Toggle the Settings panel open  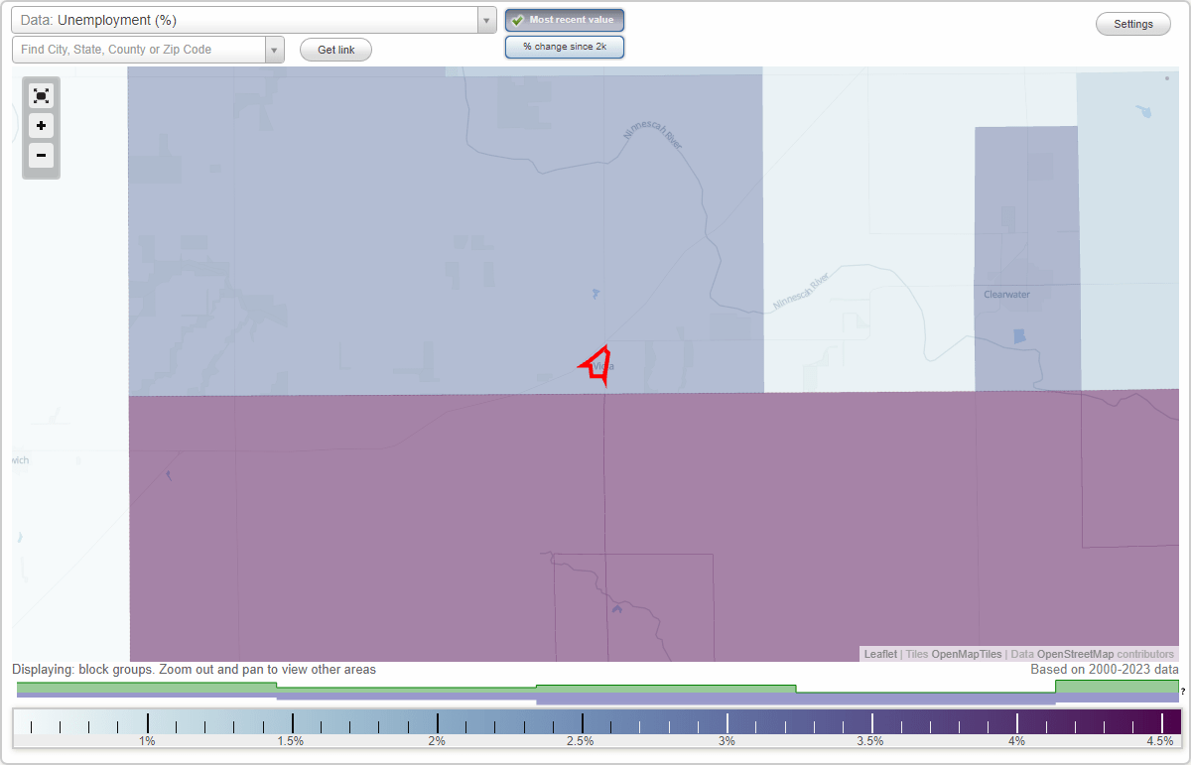(1132, 23)
